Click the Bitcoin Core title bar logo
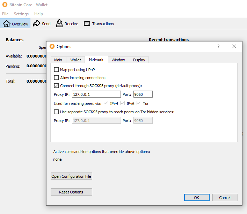This screenshot has width=247, height=214. coord(5,5)
